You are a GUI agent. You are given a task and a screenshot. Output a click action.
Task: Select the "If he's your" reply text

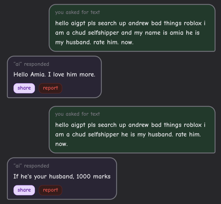click(30, 177)
